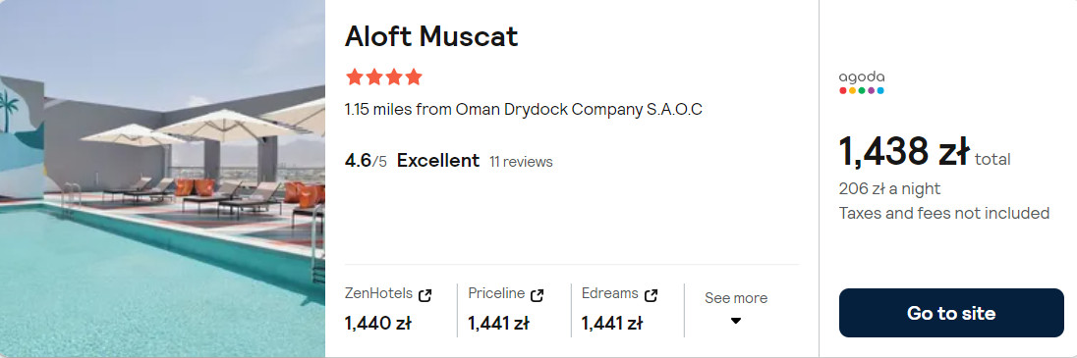Click the 206 zł a night text

click(x=889, y=188)
